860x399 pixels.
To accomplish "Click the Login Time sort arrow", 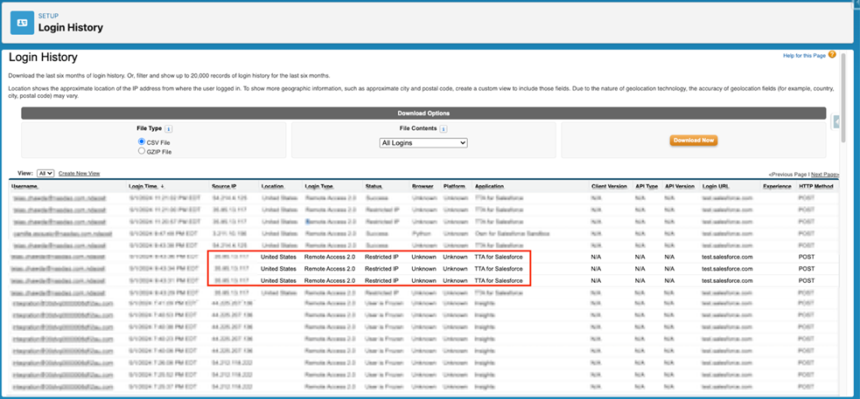I will pyautogui.click(x=162, y=187).
